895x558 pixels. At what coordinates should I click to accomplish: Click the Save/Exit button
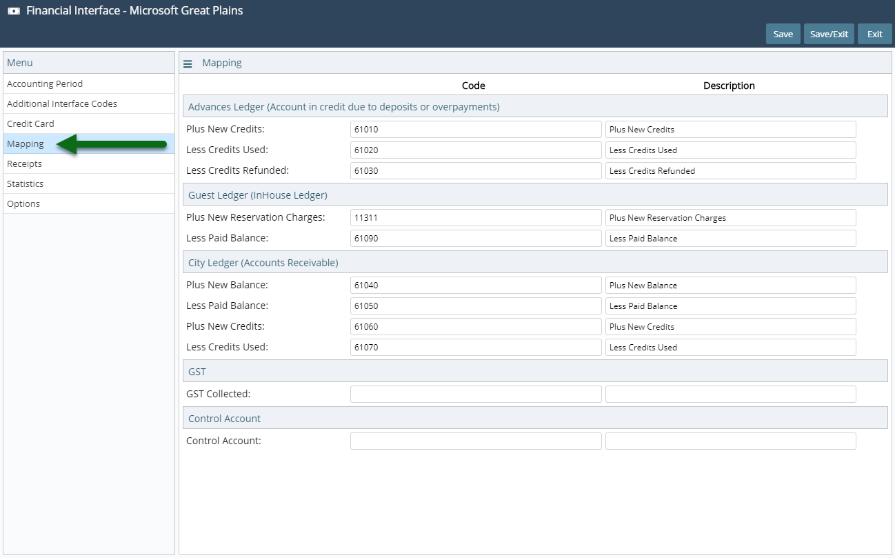point(829,34)
